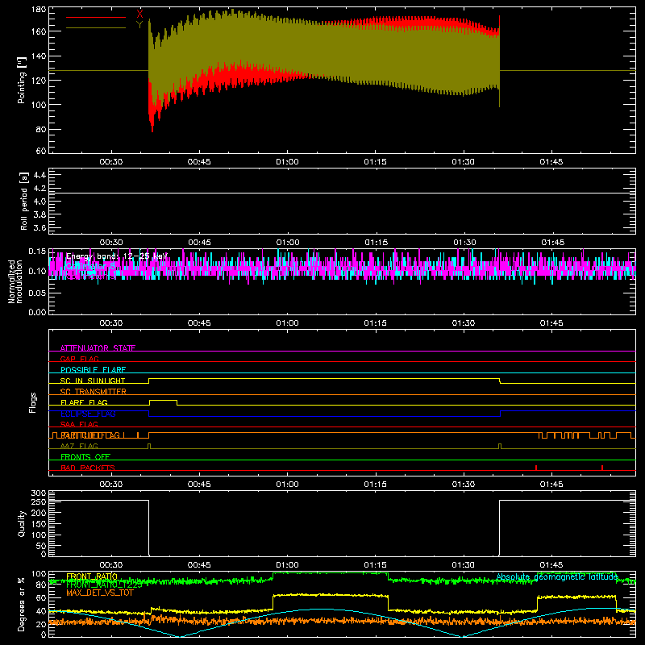Click the raised FLARE_FLAG pulse segment

point(164,400)
